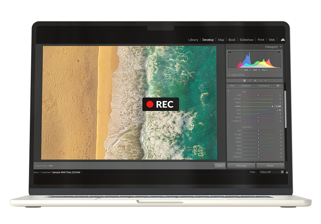The image size is (321, 224).
Task: Open the Filters Off dropdown
Action: coord(271,172)
